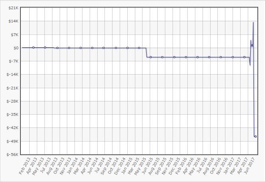Click the Apr 2013 x-axis label

tap(32, 166)
